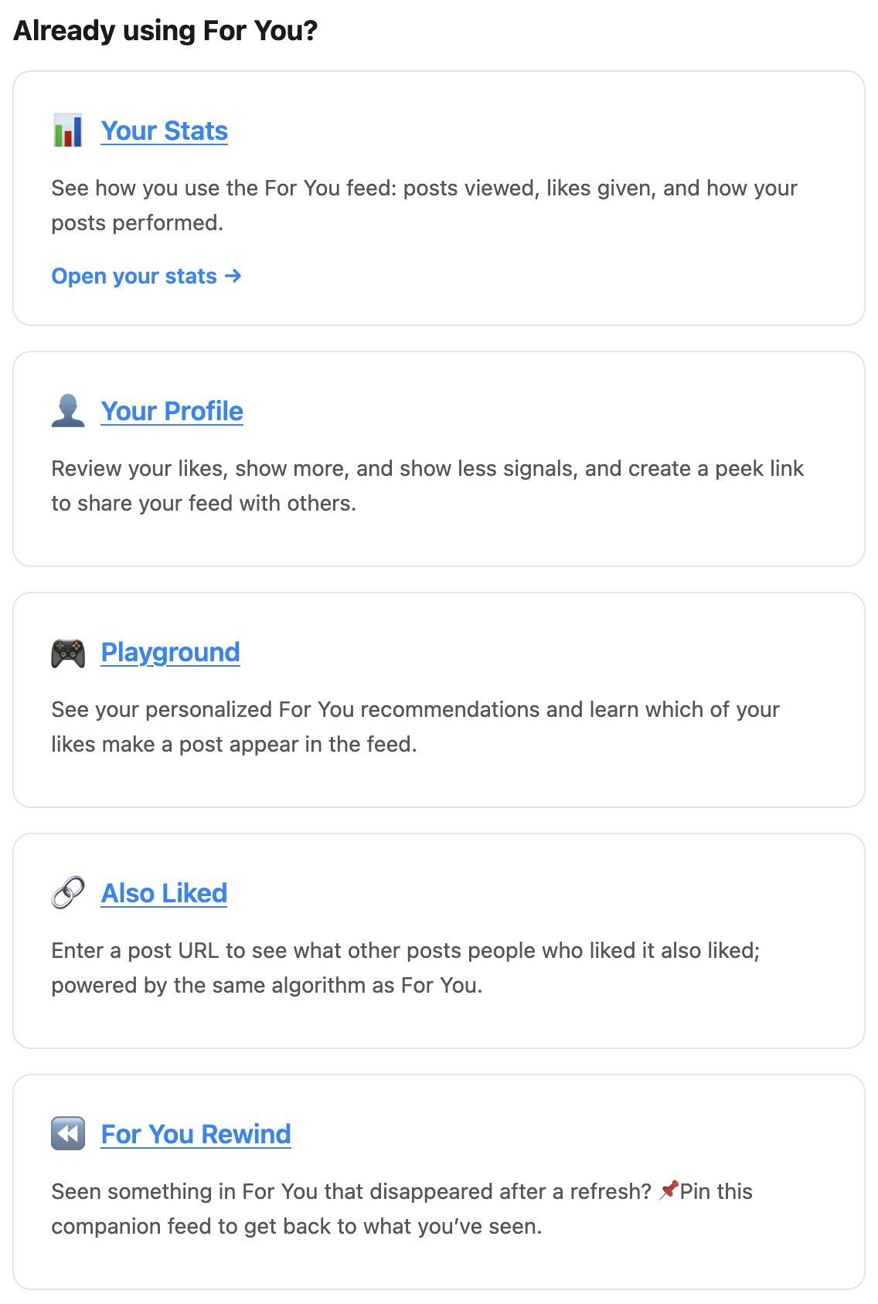Click the Also Liked description paragraph
The width and height of the screenshot is (878, 1304).
(406, 968)
